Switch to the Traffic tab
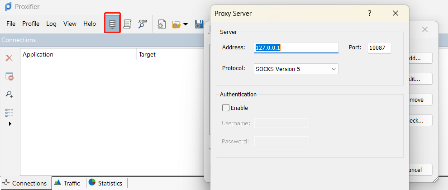 pos(67,183)
